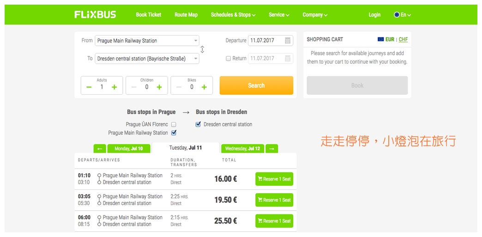
Task: Click the 16.00 € price
Action: pos(226,179)
